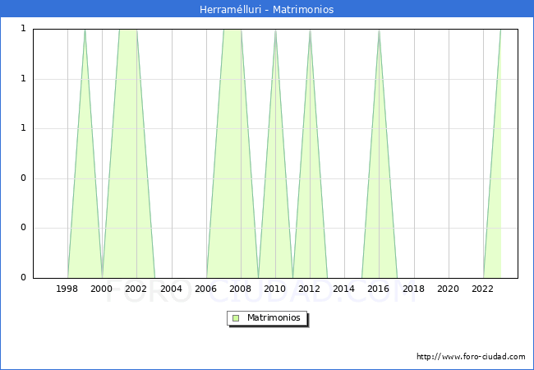Select the 1998 label on the x-axis

[67, 289]
